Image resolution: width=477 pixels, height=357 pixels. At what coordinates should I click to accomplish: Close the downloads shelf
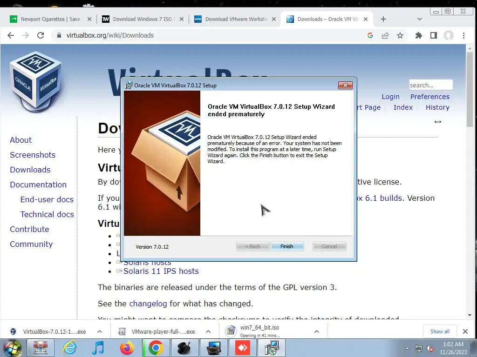pos(465,331)
